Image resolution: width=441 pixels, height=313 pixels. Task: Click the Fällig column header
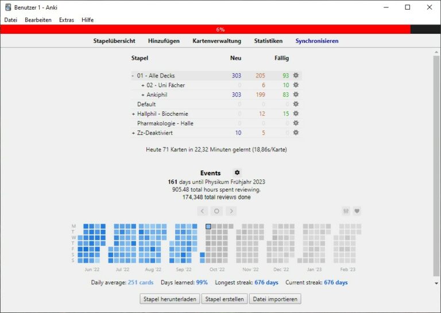pyautogui.click(x=281, y=58)
